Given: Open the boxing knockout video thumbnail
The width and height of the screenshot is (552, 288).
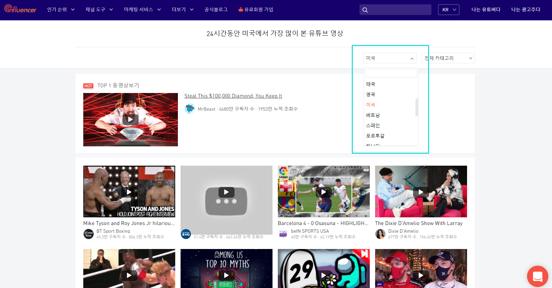Looking at the screenshot, I should (129, 268).
